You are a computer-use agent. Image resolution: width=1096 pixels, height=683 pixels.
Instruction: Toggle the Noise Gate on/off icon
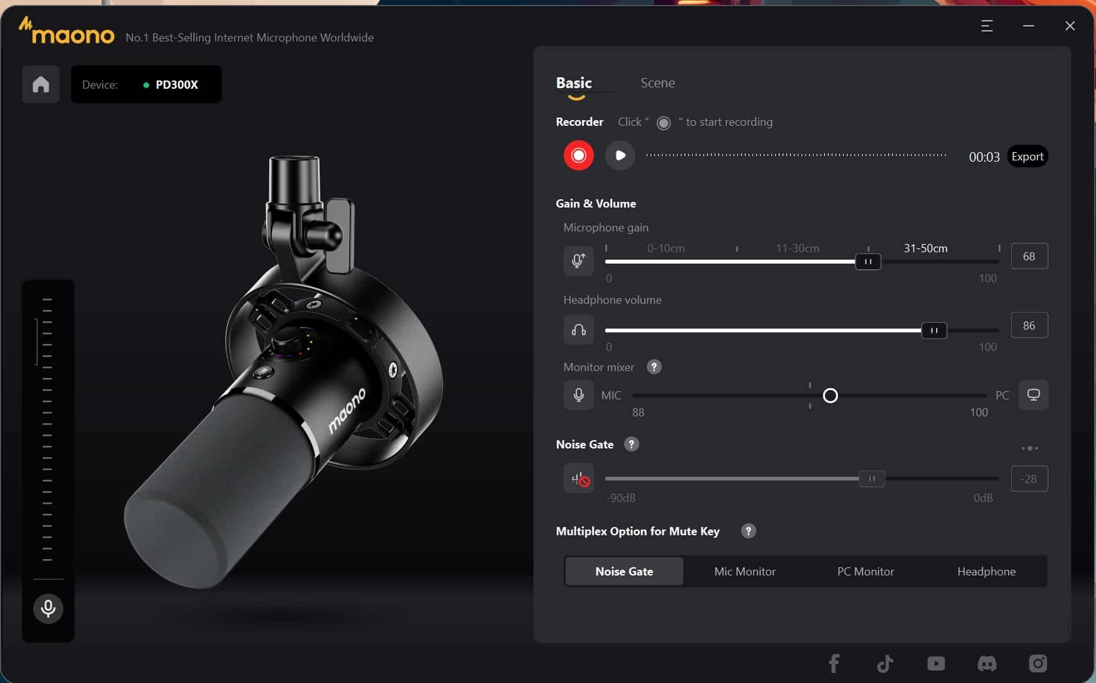[579, 479]
